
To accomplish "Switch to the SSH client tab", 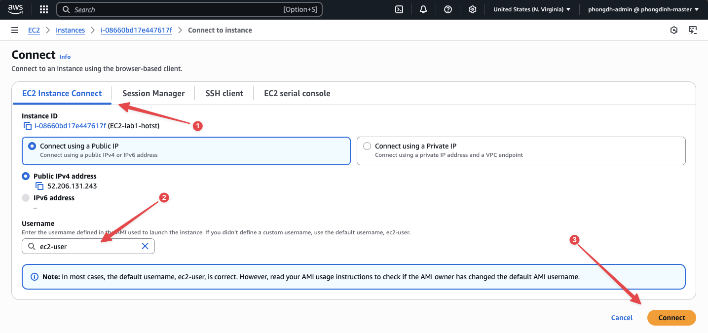I will click(224, 93).
